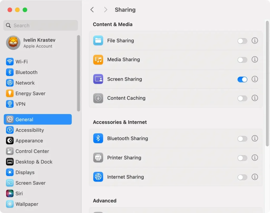The image size is (270, 213).
Task: Turn off the Screen Sharing switch
Action: point(242,79)
